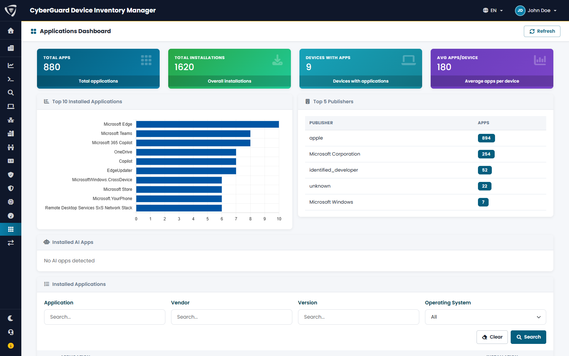The width and height of the screenshot is (569, 356).
Task: Click the 52 badge for identified_developer
Action: [x=485, y=170]
